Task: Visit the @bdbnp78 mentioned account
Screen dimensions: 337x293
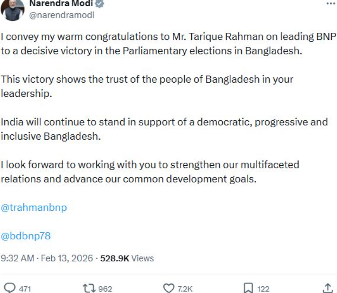Action: coord(26,235)
